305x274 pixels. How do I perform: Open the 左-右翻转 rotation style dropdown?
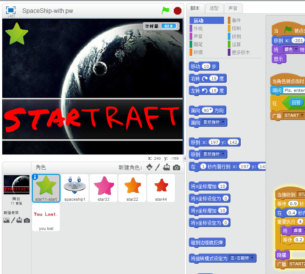tap(241, 258)
